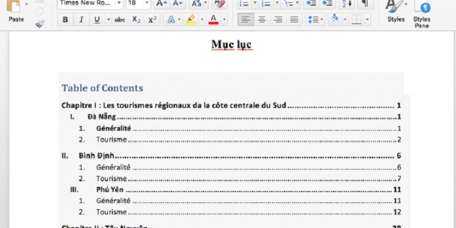
Task: Toggle strikethrough abc formatting
Action: pos(120,20)
